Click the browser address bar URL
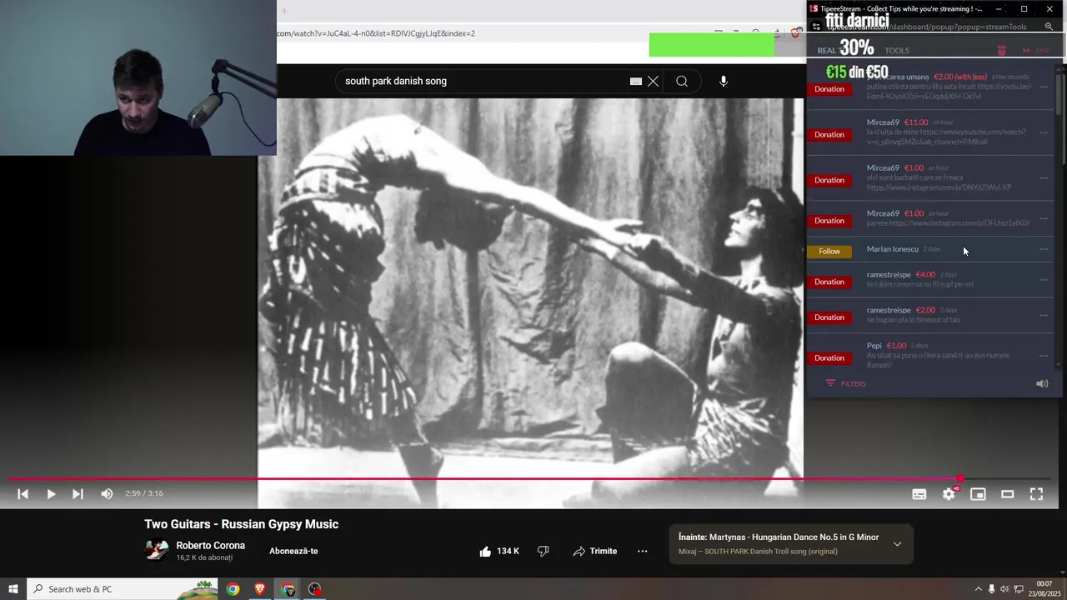1067x600 pixels. (376, 33)
